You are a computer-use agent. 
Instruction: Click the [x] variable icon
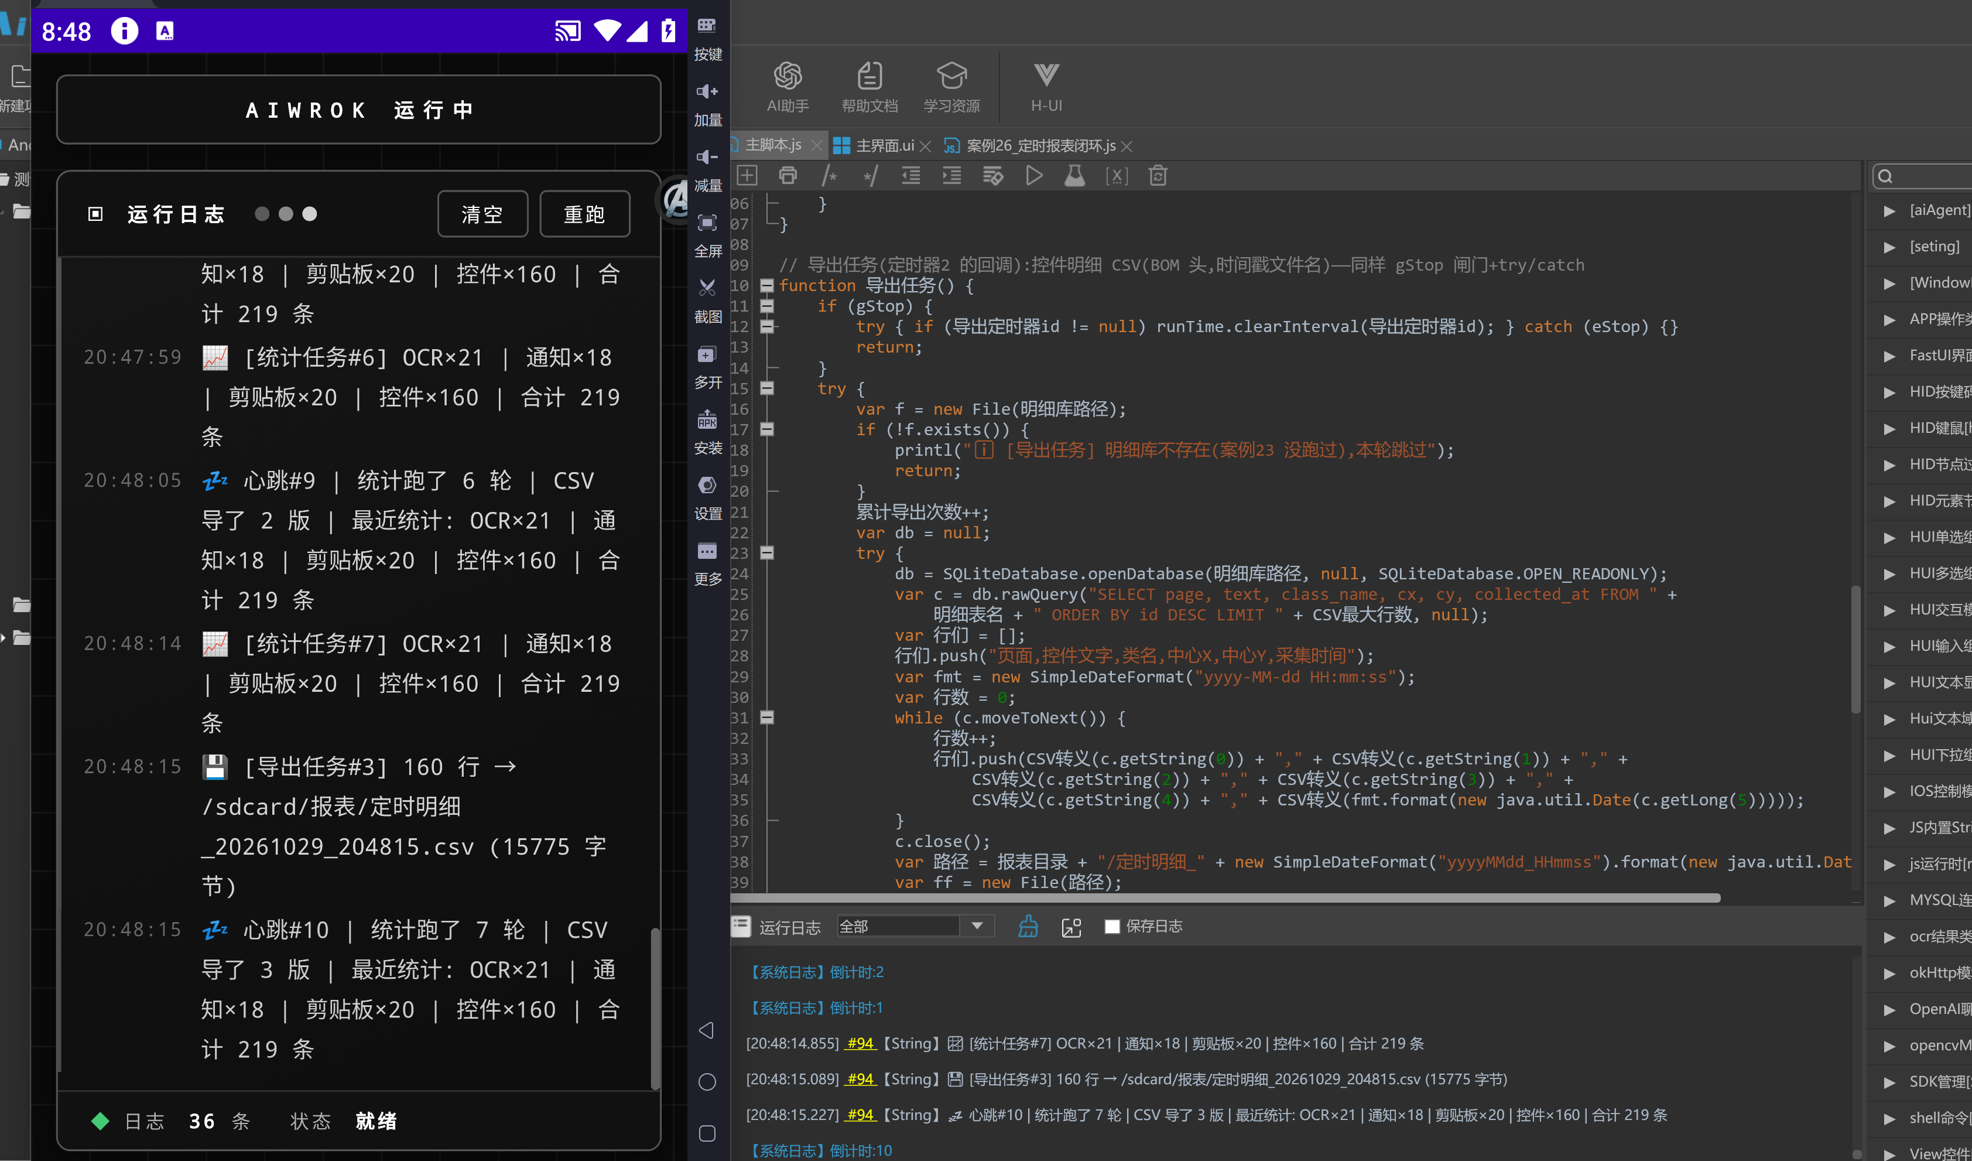[x=1117, y=175]
